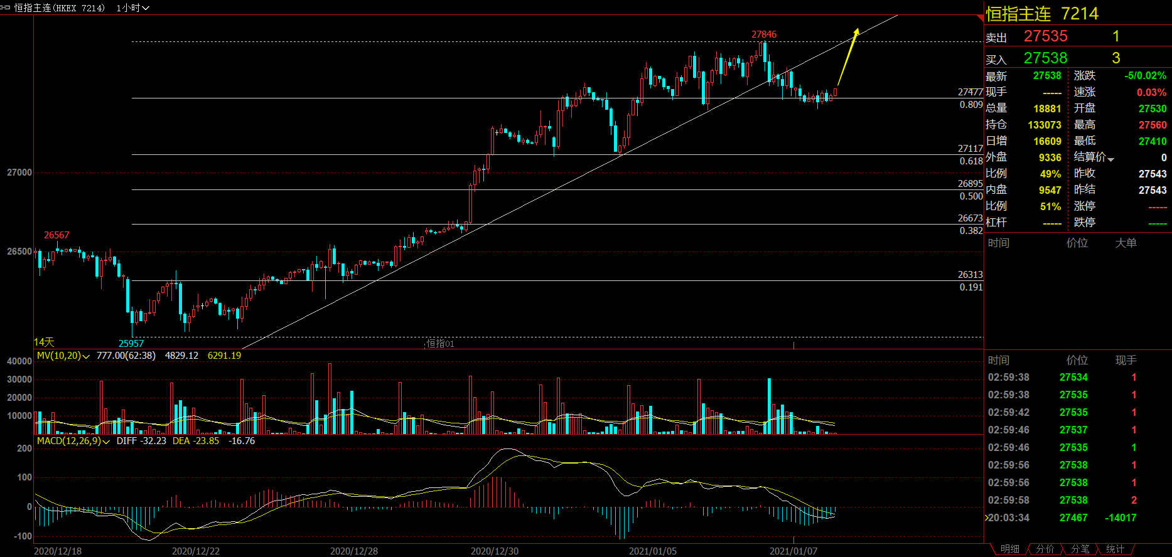Click the 27477 Fibonacci 0.809 level label
Screen dimensions: 1172x557
click(x=970, y=92)
